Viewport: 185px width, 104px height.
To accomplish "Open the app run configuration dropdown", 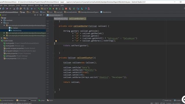I will pos(45,9).
